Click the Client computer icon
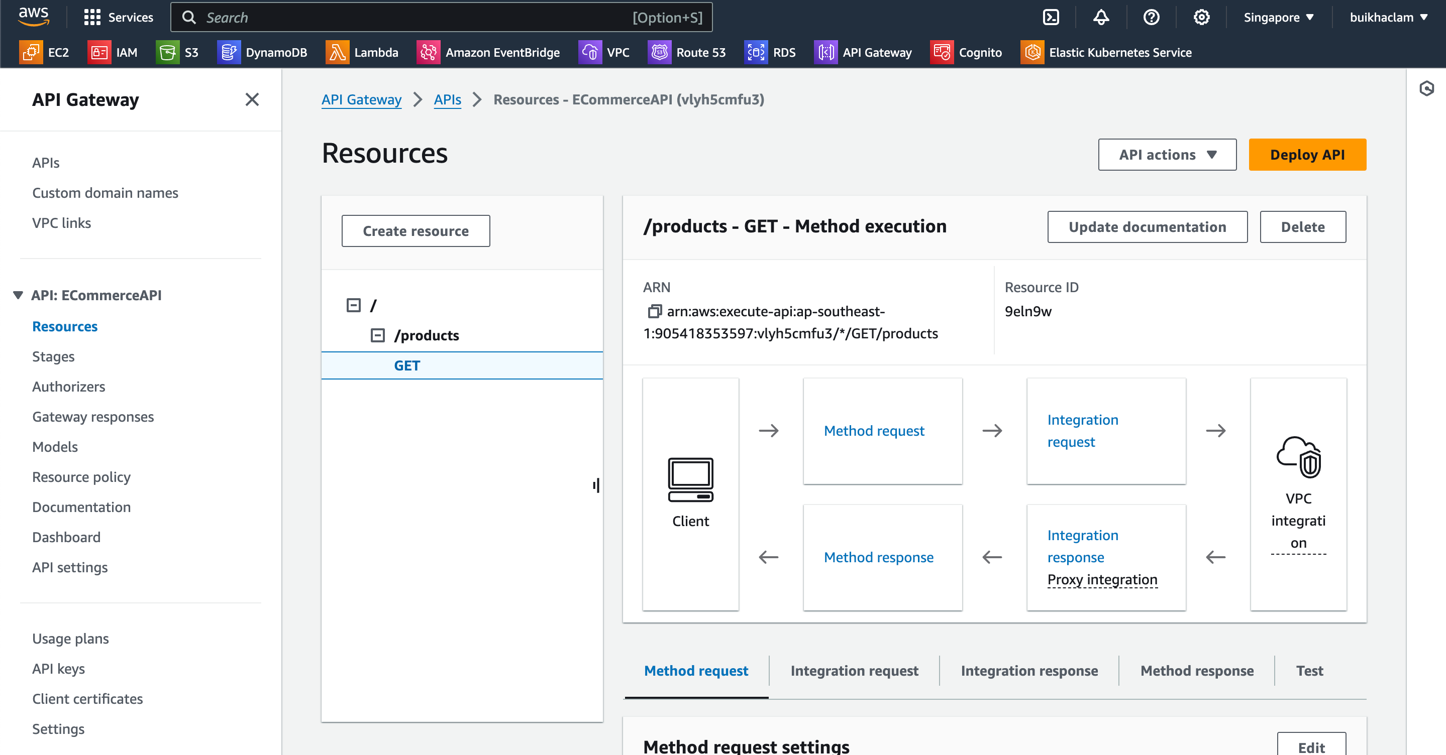This screenshot has height=755, width=1446. point(690,479)
